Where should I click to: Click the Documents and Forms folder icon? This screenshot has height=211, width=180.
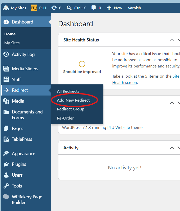[x=6, y=112]
